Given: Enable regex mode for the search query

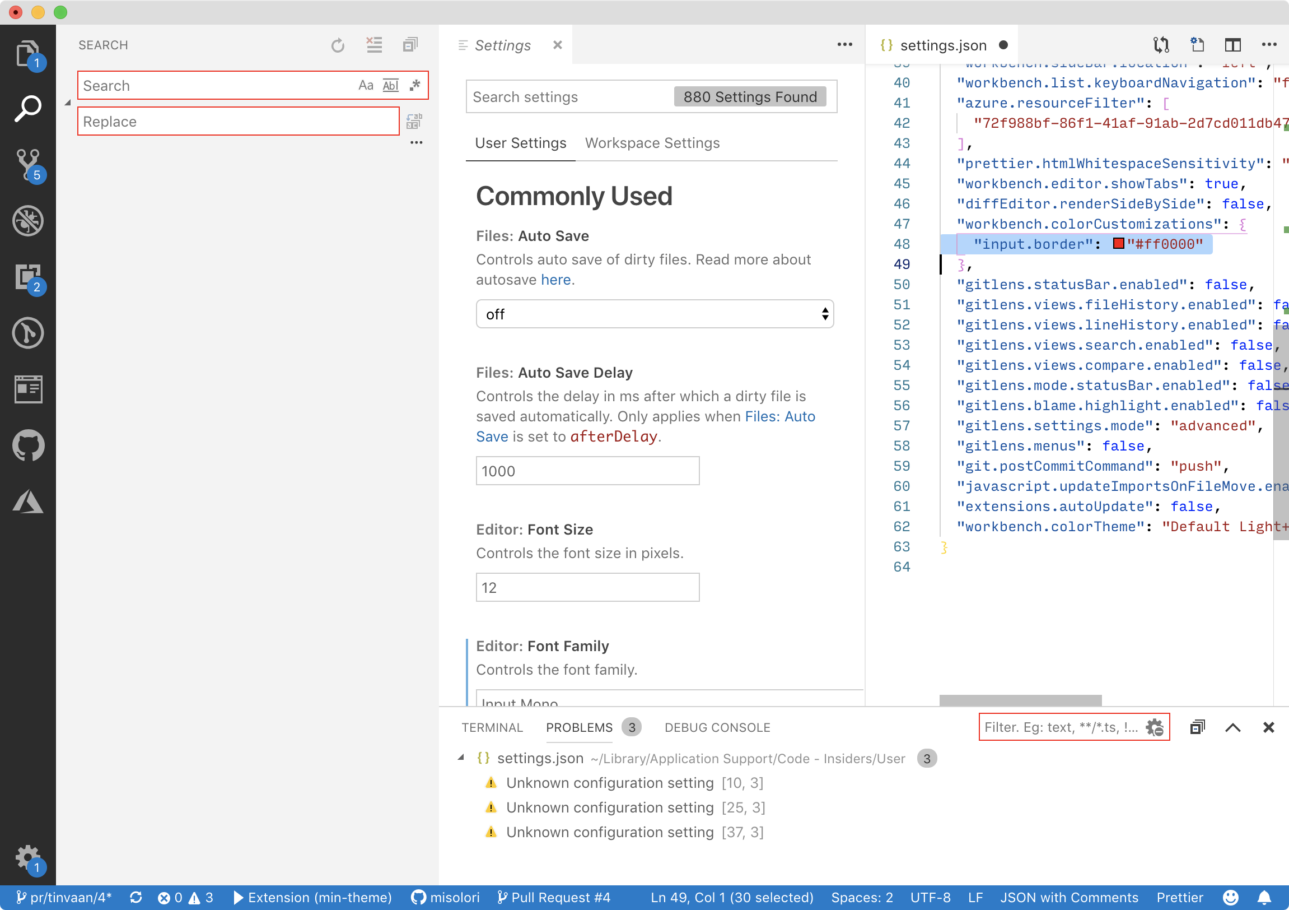Looking at the screenshot, I should (414, 85).
